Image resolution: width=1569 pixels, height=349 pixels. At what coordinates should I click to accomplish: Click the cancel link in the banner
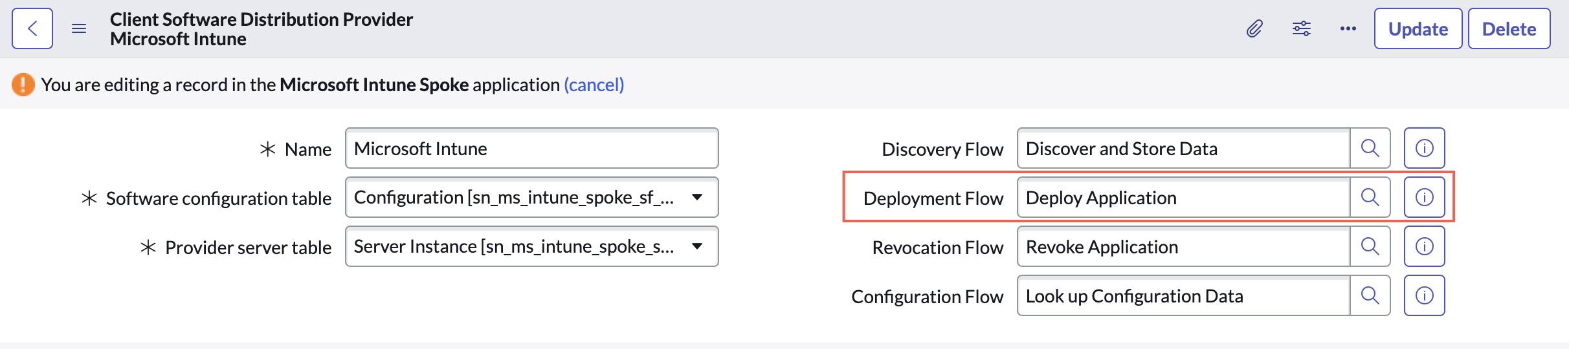click(x=594, y=85)
